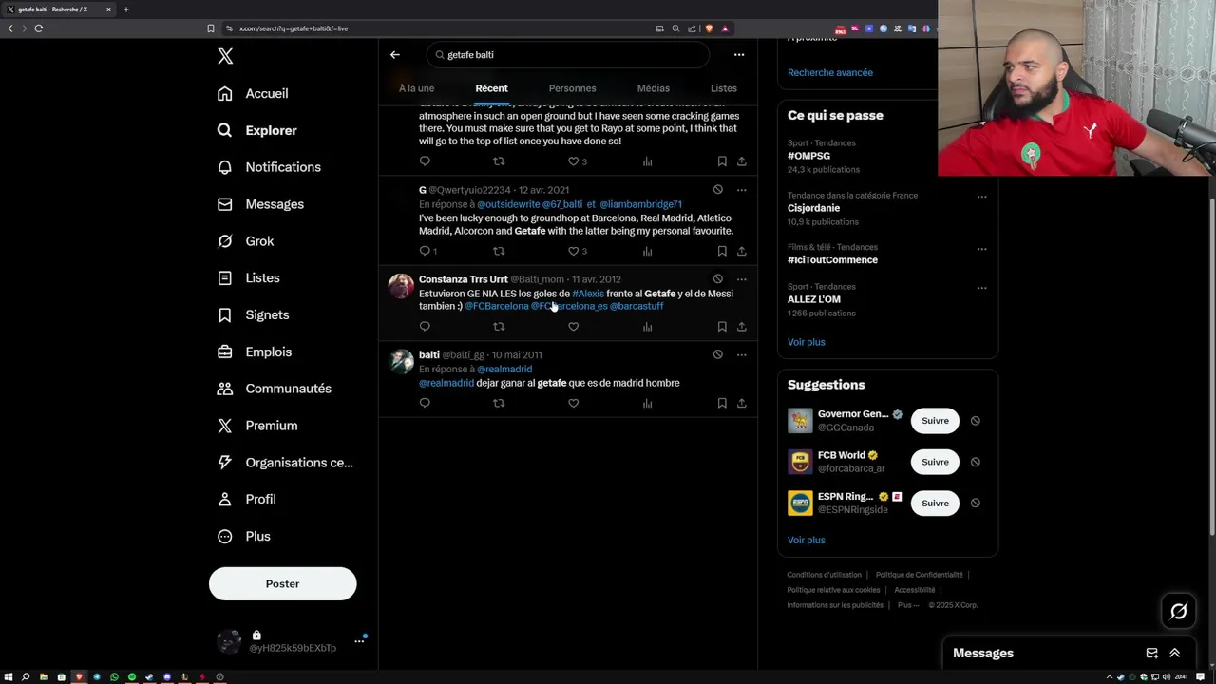Screen dimensions: 1216x684
Task: Switch to Médias tab
Action: coord(653,88)
